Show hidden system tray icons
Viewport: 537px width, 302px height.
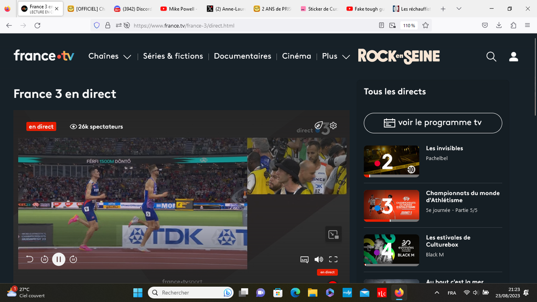(437, 293)
